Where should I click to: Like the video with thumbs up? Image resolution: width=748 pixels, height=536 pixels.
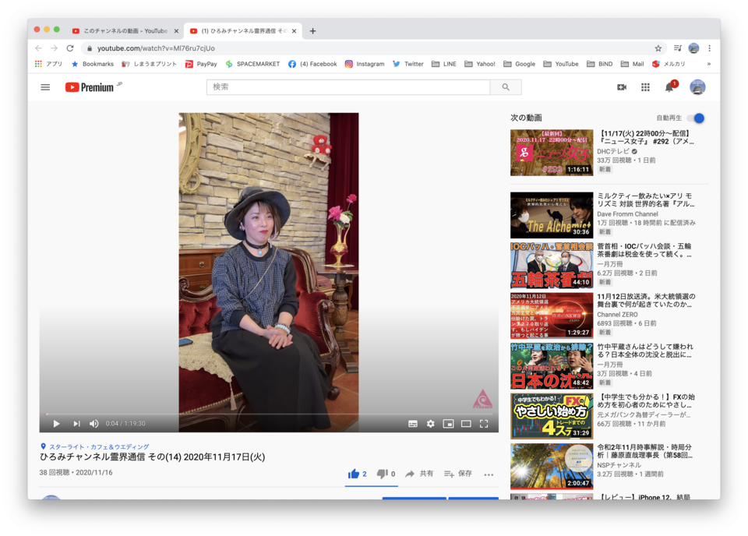pyautogui.click(x=355, y=474)
